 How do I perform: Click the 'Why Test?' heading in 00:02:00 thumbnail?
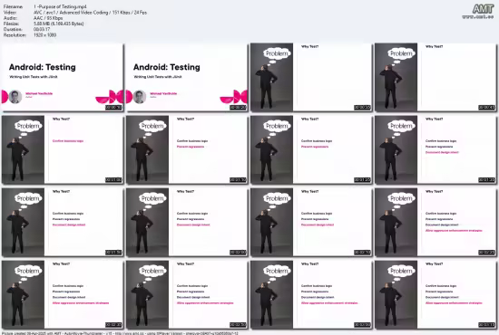(x=185, y=191)
